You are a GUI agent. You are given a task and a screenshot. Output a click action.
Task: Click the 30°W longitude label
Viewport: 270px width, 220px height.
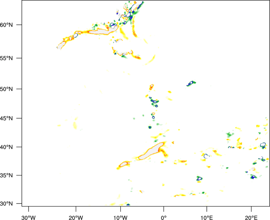click(x=28, y=218)
